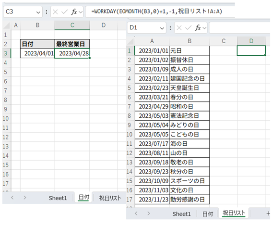Select column D header in right sheet

251,41
